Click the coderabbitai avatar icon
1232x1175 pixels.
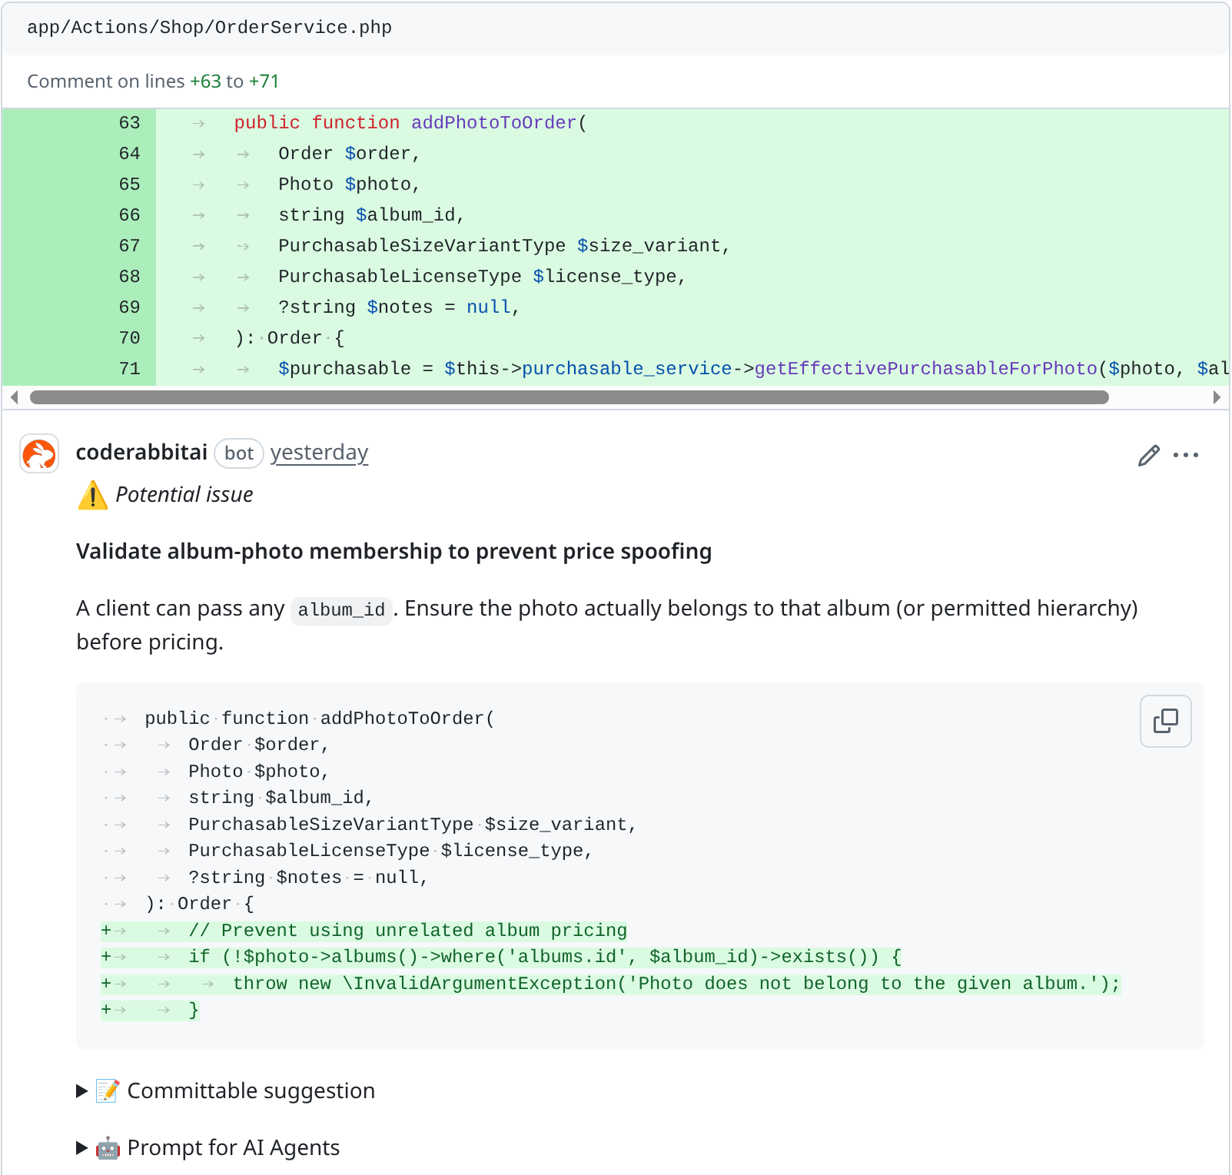click(x=39, y=453)
